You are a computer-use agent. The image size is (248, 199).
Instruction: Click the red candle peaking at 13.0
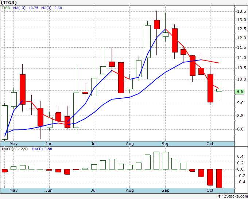[157, 24]
